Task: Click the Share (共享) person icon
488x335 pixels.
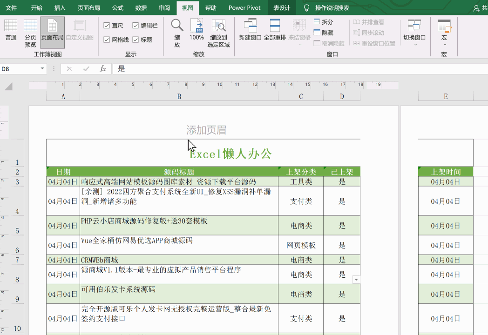Action: pos(476,8)
